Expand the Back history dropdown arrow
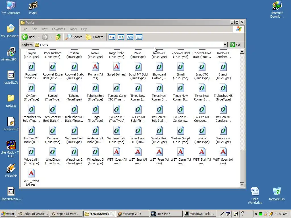Screen dimensions: 291x218 pos(39,37)
